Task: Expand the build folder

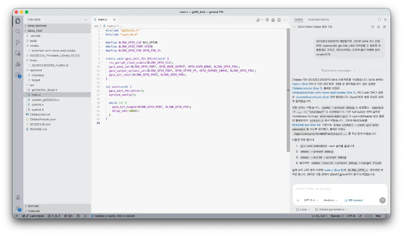Action: click(x=33, y=41)
